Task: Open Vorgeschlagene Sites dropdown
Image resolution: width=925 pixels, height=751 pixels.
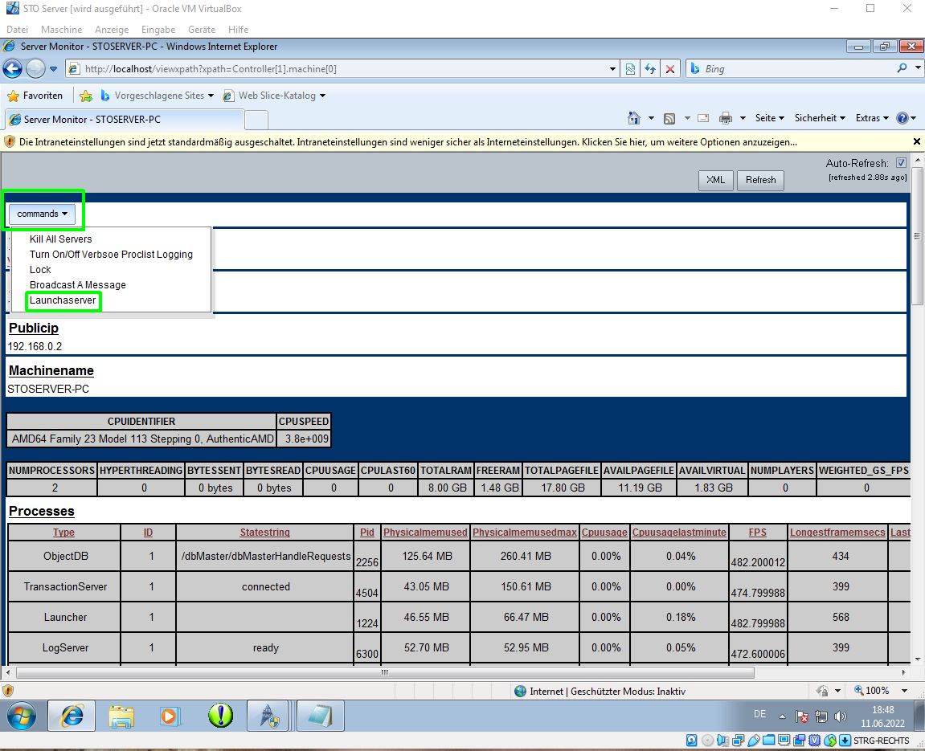Action: [x=211, y=96]
